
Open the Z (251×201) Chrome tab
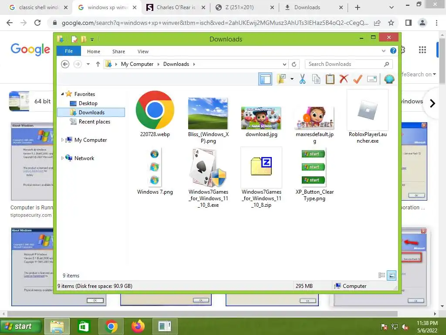(x=244, y=7)
